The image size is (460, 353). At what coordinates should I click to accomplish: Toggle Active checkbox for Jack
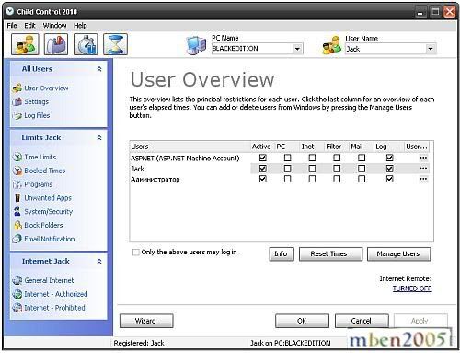pyautogui.click(x=263, y=169)
